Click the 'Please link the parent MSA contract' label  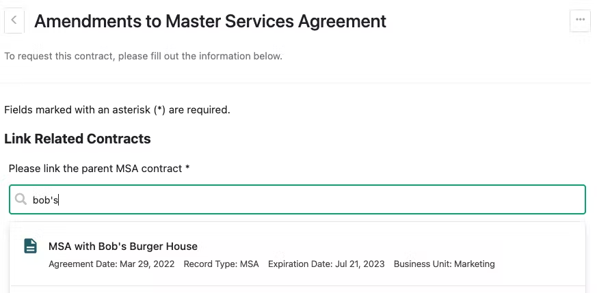(95, 168)
